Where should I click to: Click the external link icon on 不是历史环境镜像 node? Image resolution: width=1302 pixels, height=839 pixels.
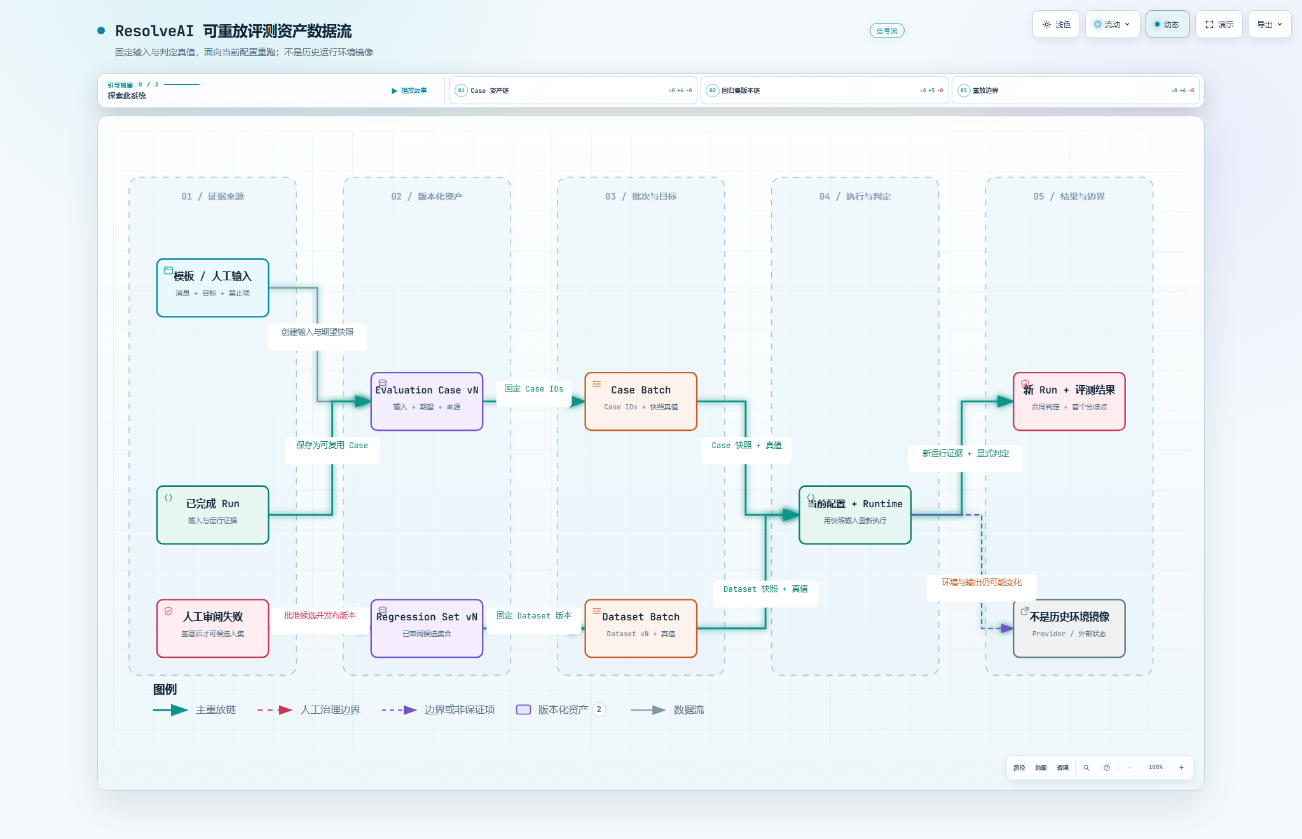pos(1025,611)
